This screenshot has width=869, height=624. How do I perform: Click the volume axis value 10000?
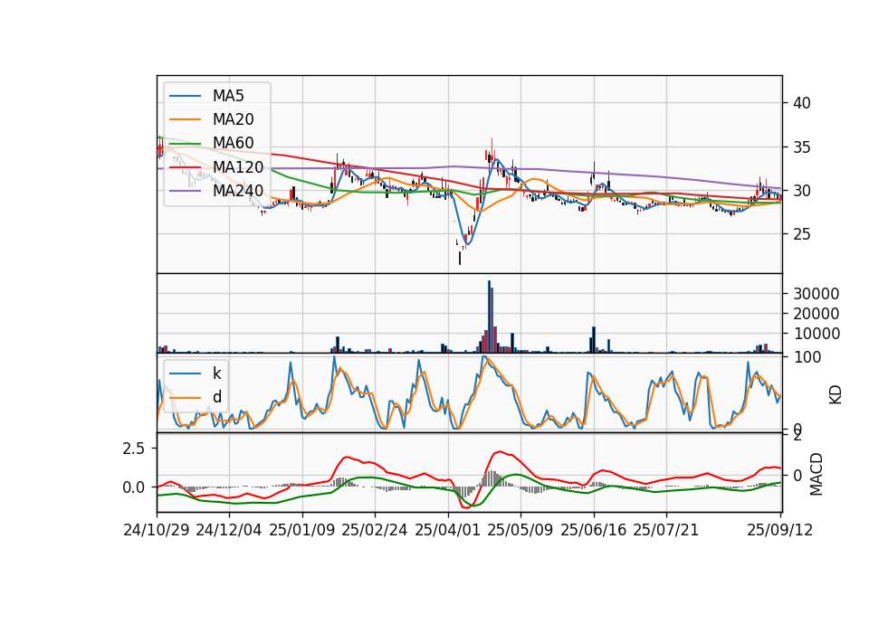tap(816, 334)
